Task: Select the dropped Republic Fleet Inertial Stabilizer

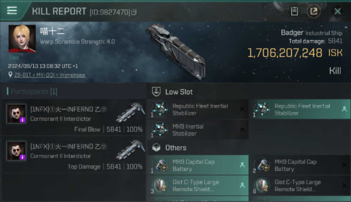Action: click(299, 109)
